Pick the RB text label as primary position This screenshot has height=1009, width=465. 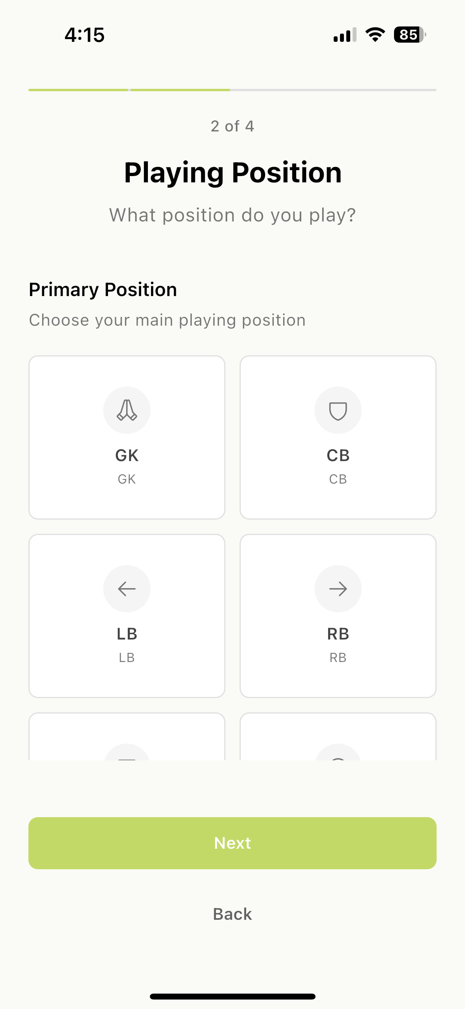pyautogui.click(x=338, y=634)
